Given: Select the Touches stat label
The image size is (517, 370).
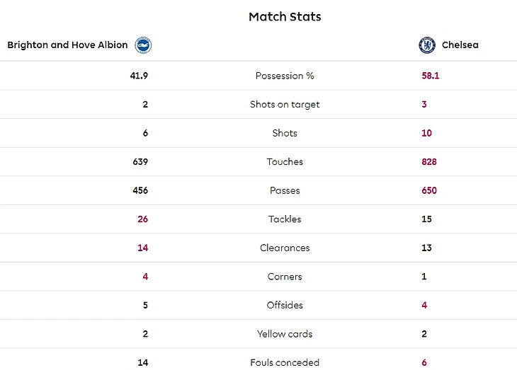Looking at the screenshot, I should pos(285,161).
